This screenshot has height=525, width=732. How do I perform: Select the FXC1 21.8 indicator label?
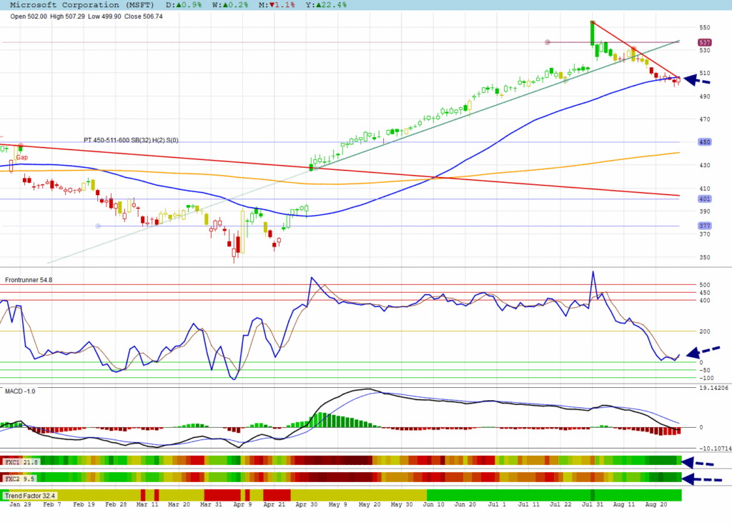click(x=21, y=461)
